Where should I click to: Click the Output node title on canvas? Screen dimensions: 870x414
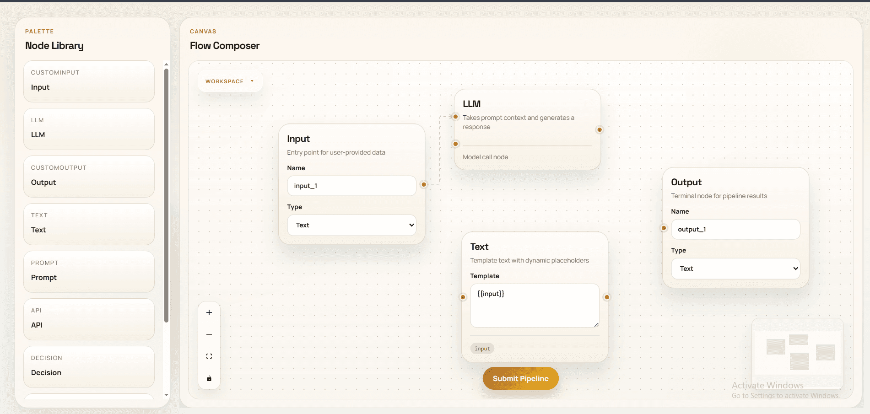[x=686, y=182]
